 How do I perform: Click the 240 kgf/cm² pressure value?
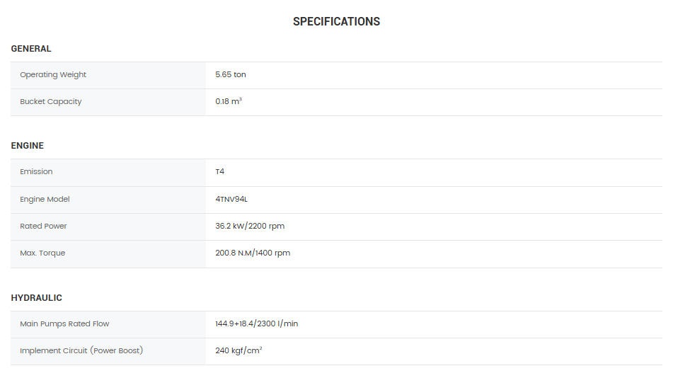[x=238, y=351]
